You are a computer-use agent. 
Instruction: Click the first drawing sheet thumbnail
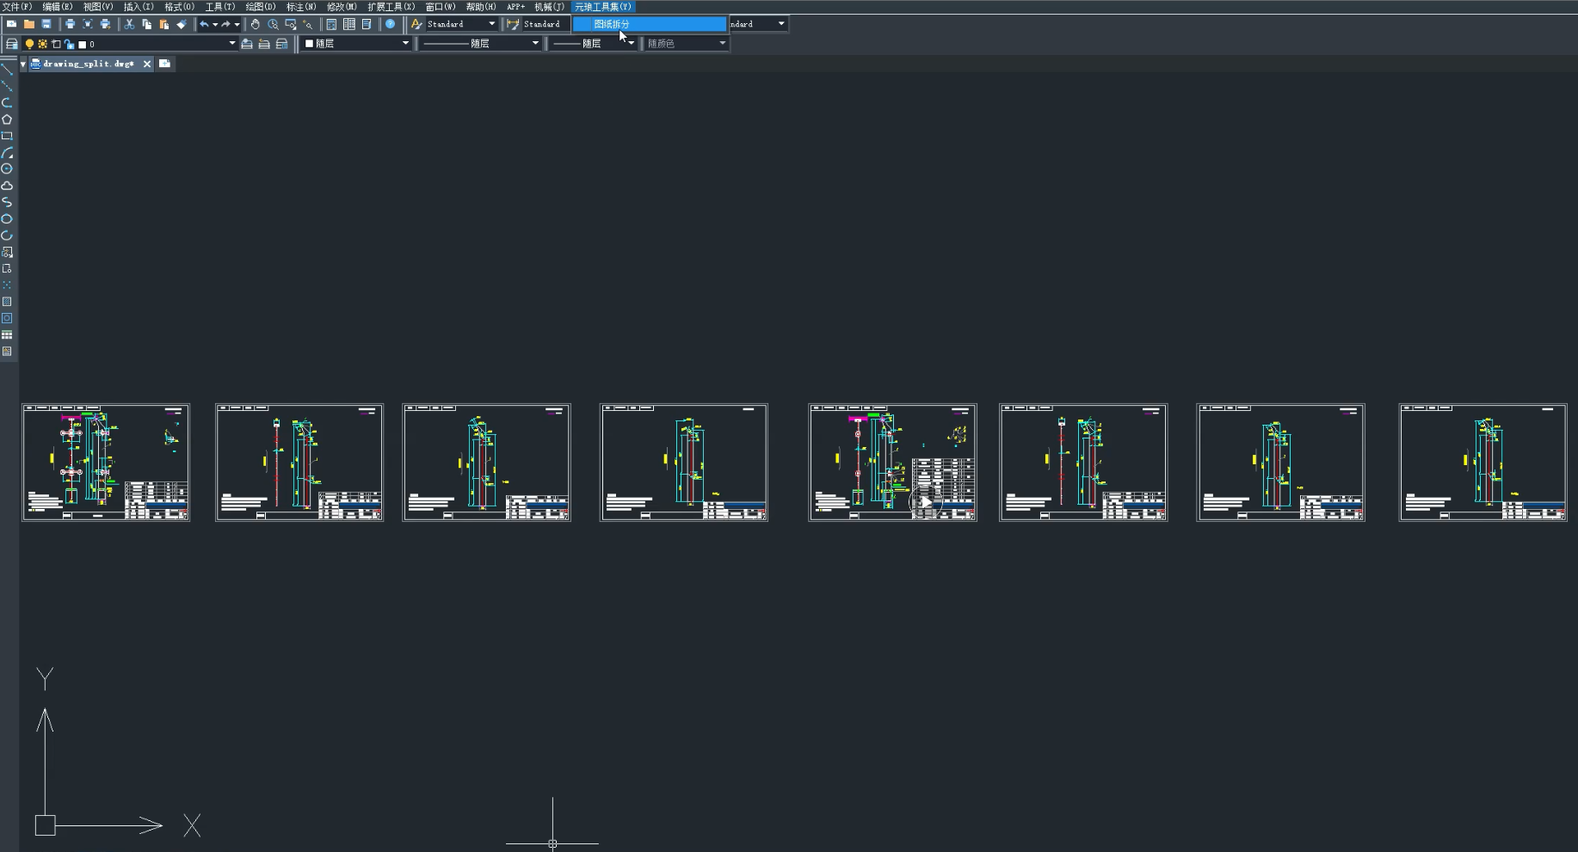pos(106,463)
